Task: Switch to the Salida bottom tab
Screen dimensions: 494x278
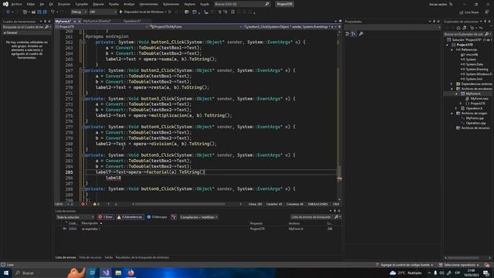Action: click(109, 257)
